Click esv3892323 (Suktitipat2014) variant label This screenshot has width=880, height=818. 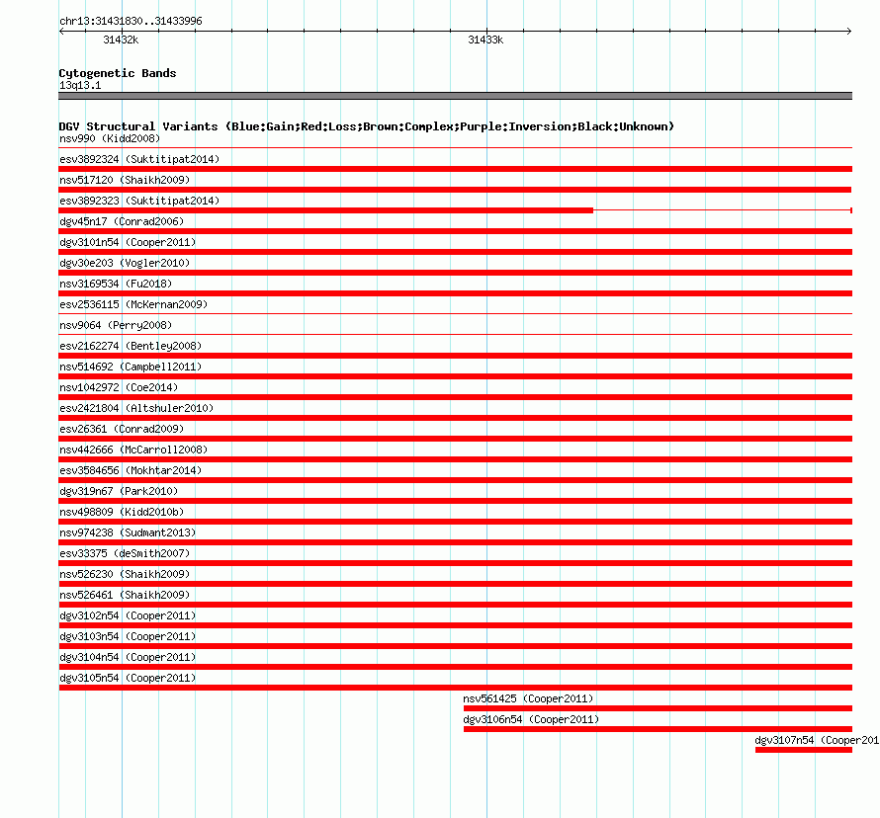point(139,201)
